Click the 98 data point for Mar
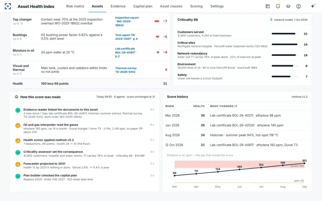322x201 pixels. click(175, 176)
